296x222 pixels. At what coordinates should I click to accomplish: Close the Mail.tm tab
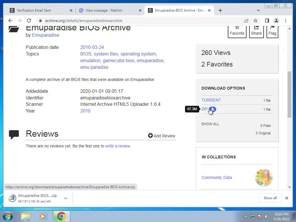tap(140, 10)
